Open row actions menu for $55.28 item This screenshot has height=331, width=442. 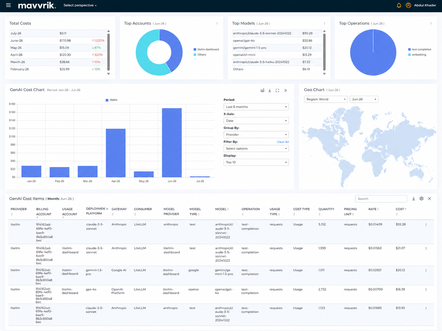(426, 225)
